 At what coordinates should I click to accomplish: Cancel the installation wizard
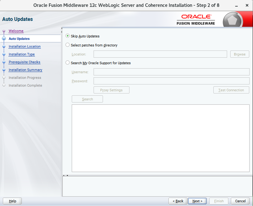(x=240, y=201)
